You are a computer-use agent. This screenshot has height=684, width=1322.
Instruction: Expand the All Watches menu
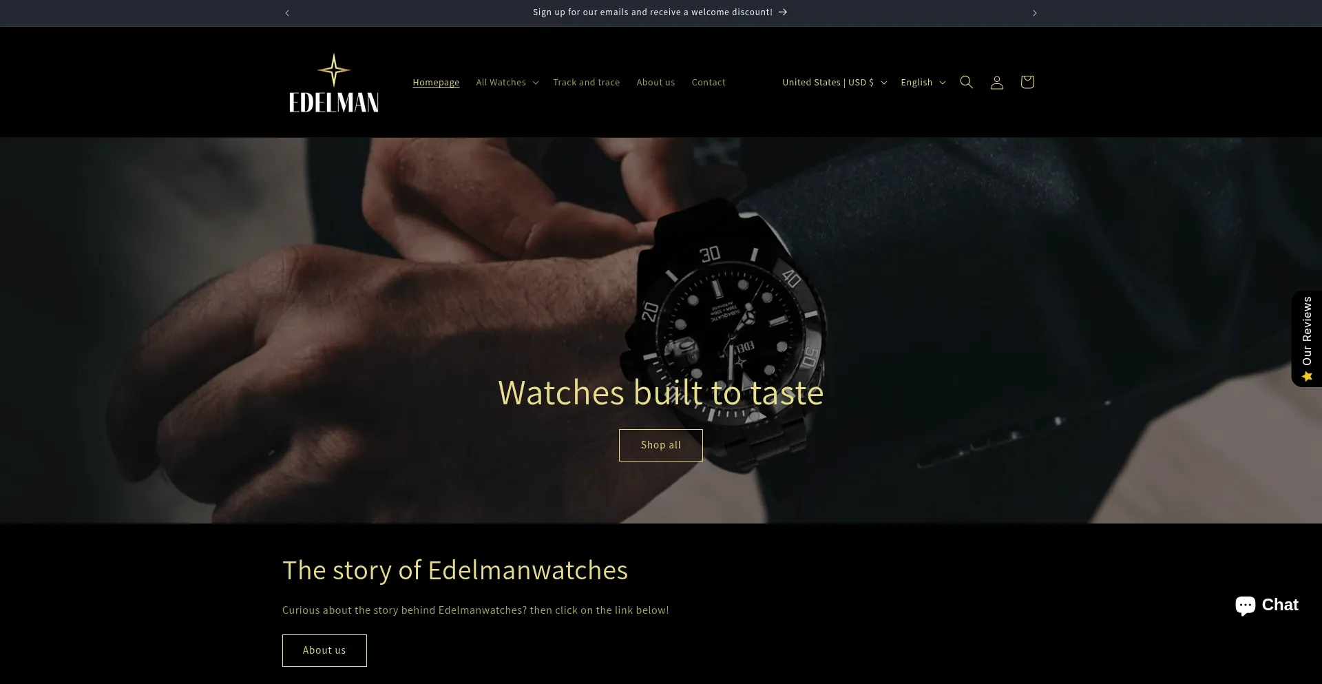point(507,82)
